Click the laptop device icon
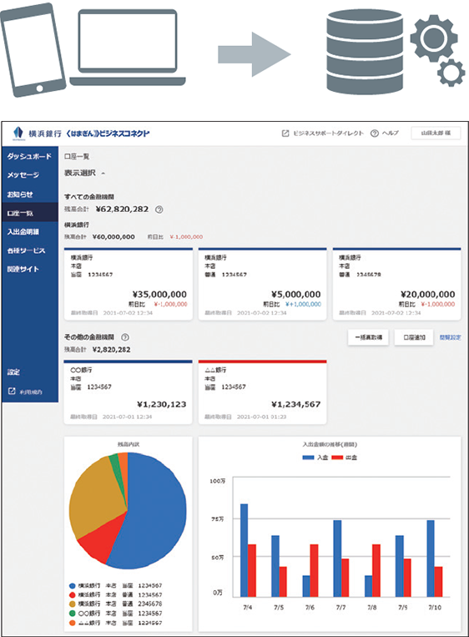This screenshot has height=637, width=469. coord(128,48)
